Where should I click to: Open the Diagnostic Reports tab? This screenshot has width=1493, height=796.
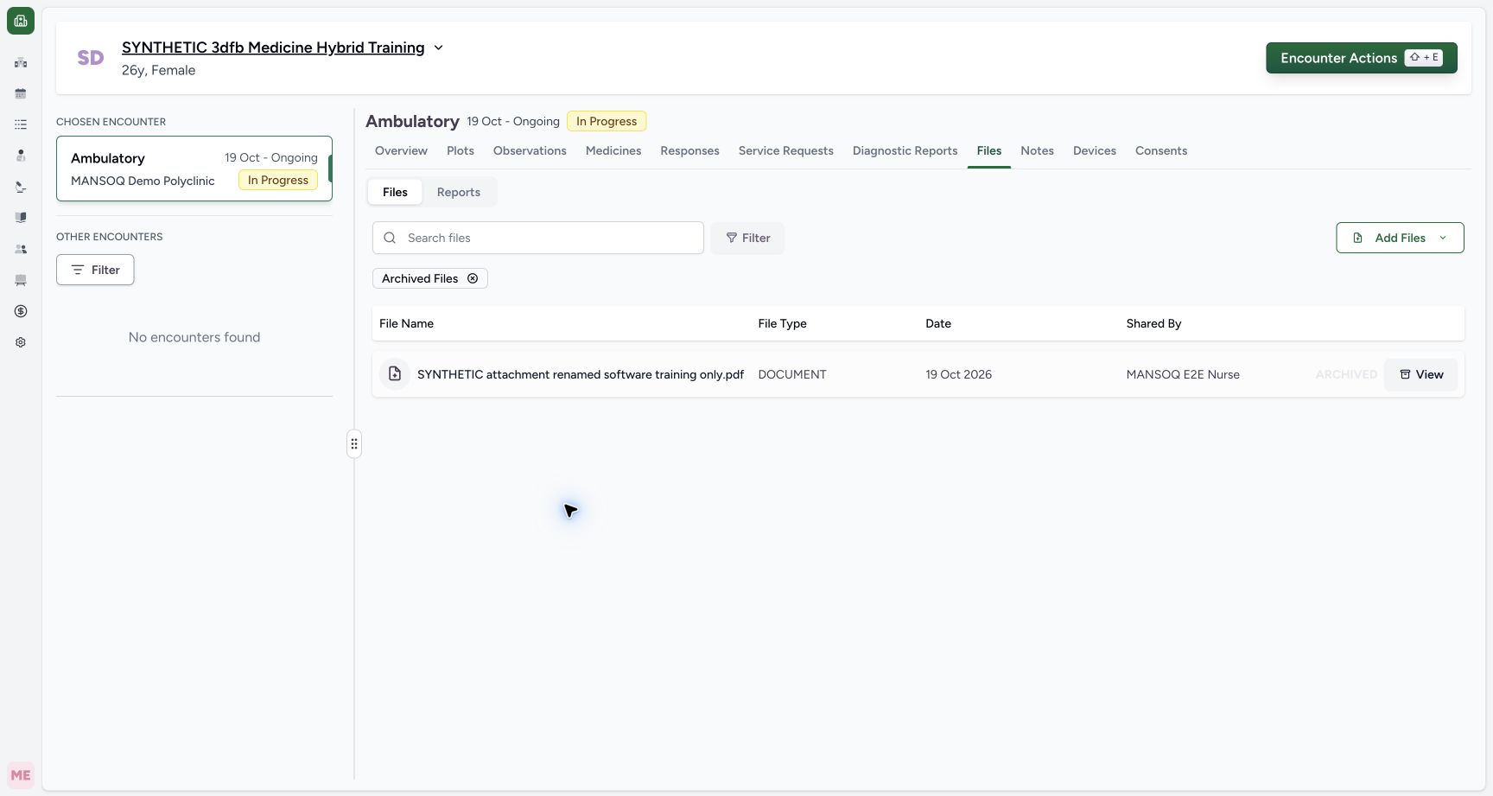pos(905,150)
